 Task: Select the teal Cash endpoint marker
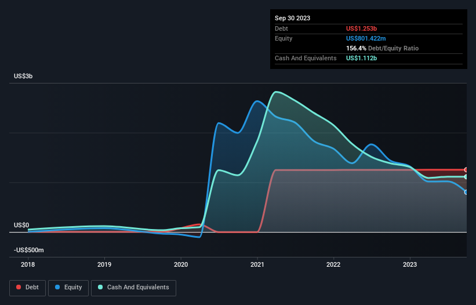click(x=466, y=177)
